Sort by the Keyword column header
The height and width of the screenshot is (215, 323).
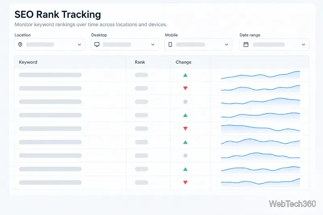(28, 62)
